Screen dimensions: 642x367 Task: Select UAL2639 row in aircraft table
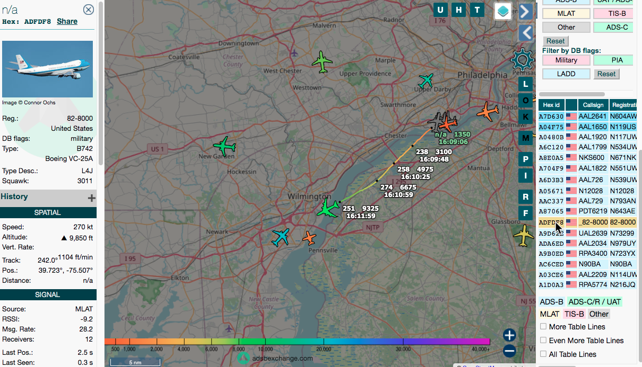(x=588, y=233)
